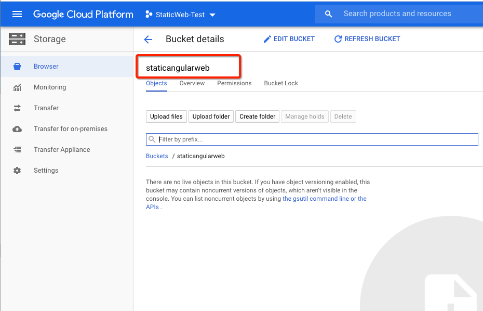The width and height of the screenshot is (483, 311).
Task: Click the Settings gear icon
Action: (x=17, y=170)
